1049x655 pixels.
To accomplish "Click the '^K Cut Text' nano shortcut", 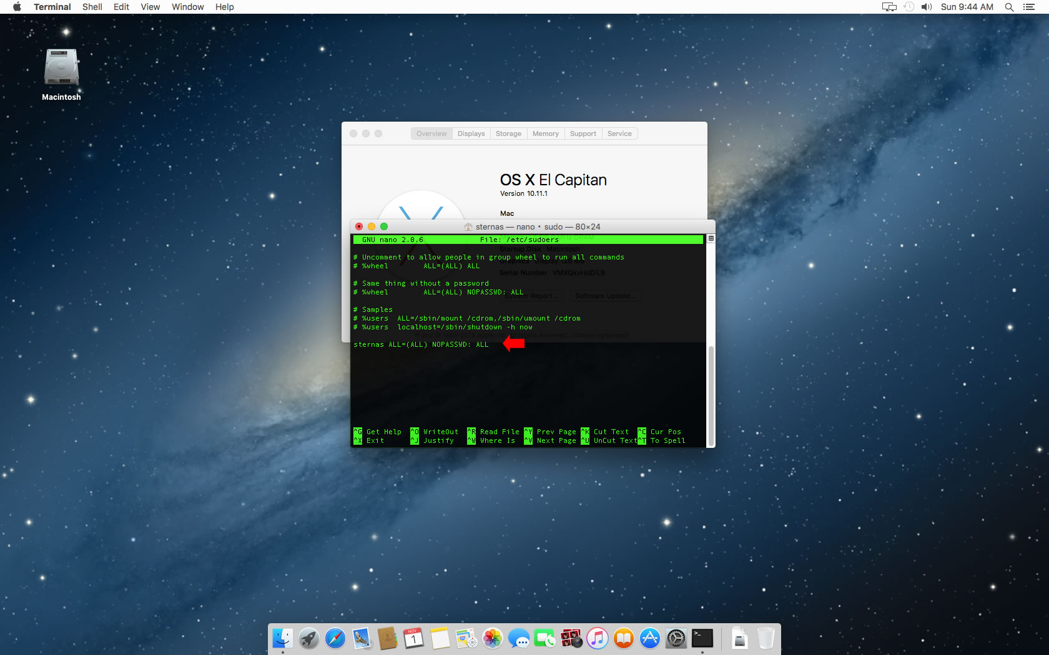I will coord(605,432).
